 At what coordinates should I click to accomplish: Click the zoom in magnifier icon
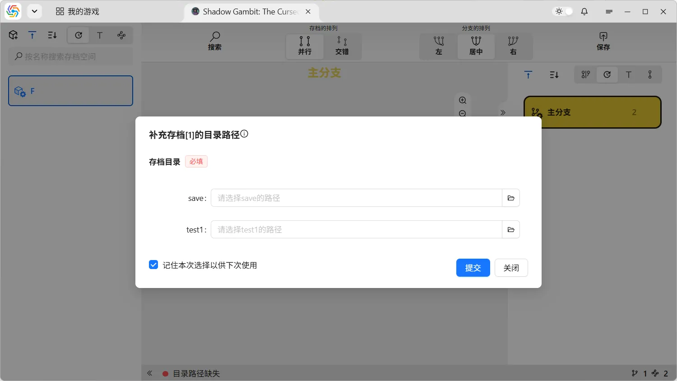click(463, 100)
